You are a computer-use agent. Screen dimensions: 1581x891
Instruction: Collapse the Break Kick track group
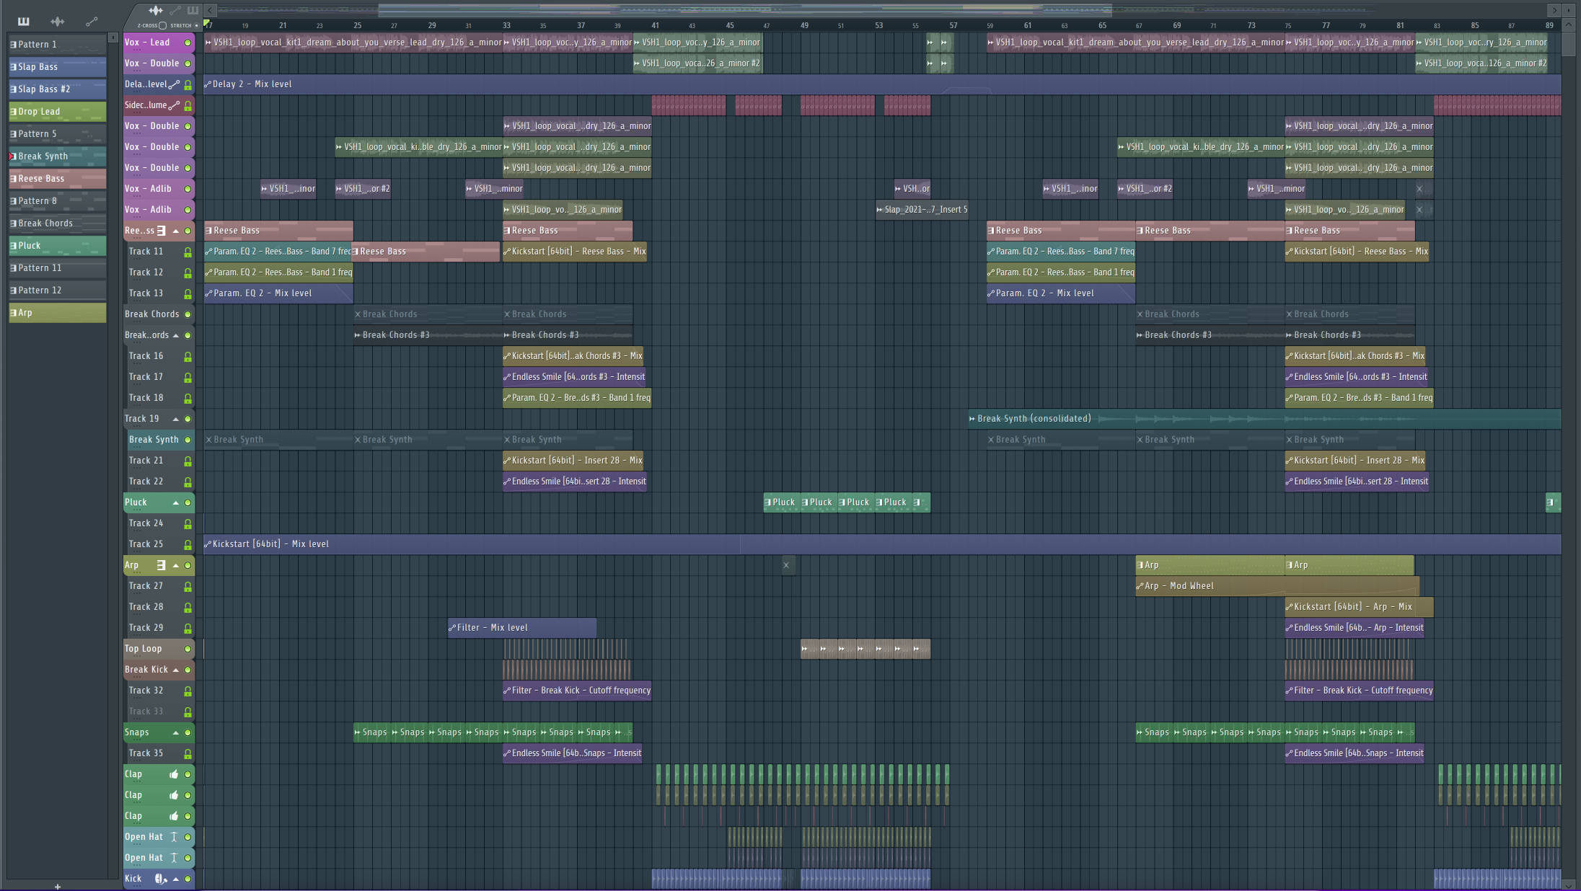click(175, 670)
